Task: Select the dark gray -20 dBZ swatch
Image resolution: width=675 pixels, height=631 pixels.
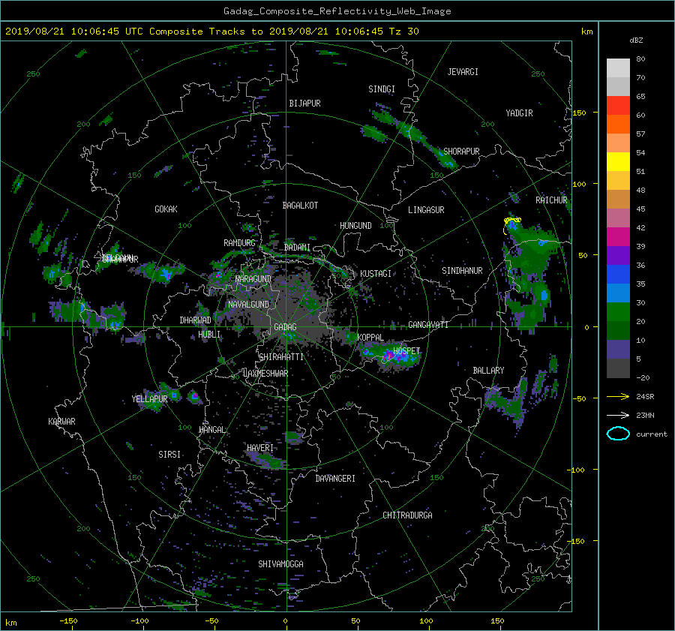Action: pyautogui.click(x=618, y=368)
